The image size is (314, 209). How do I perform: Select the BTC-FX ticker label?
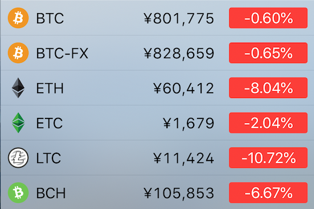tap(62, 54)
